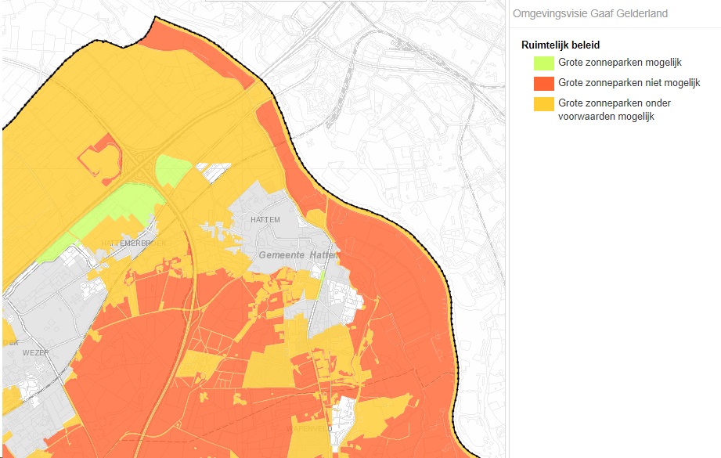Click the HATTEM town label on the map
The width and height of the screenshot is (721, 458).
pyautogui.click(x=265, y=220)
